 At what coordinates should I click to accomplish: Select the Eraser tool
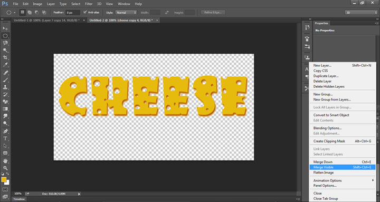[5, 102]
